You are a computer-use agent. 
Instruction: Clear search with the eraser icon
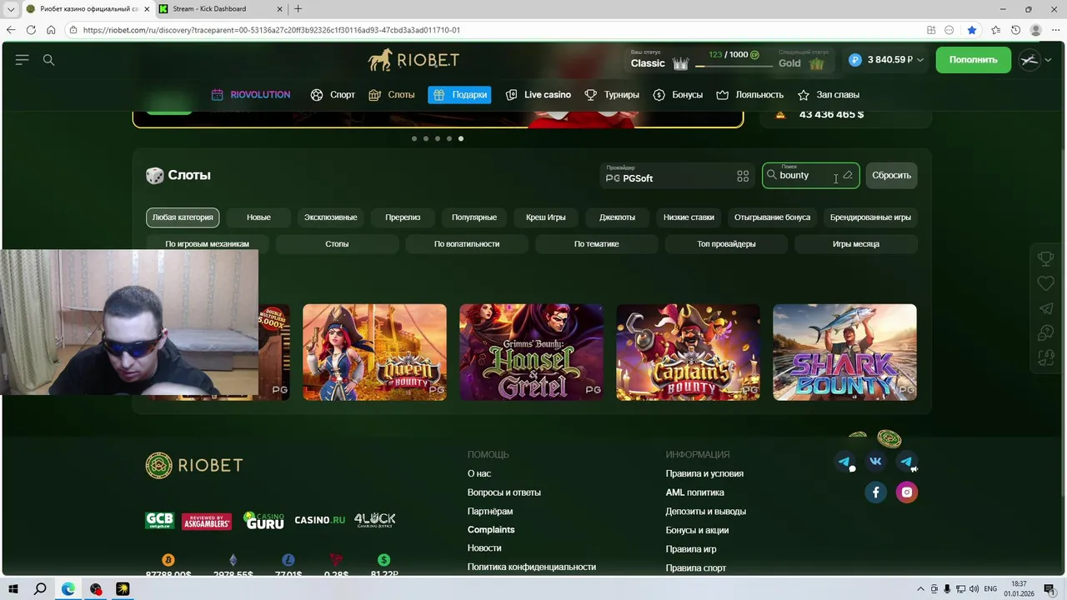[848, 175]
